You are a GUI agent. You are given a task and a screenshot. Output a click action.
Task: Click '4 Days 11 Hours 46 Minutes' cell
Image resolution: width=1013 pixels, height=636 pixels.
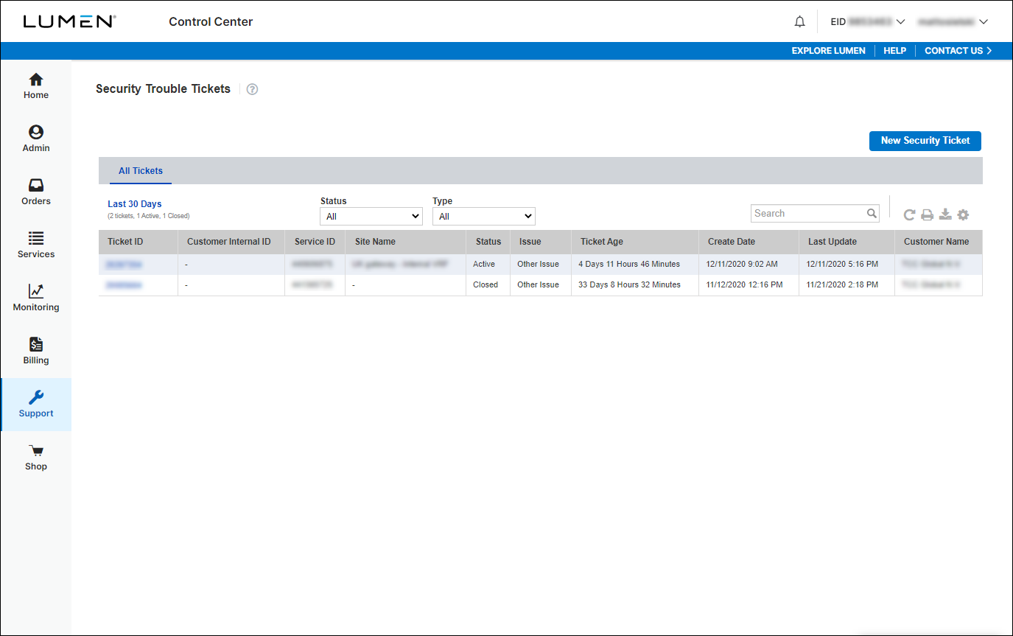coord(629,264)
